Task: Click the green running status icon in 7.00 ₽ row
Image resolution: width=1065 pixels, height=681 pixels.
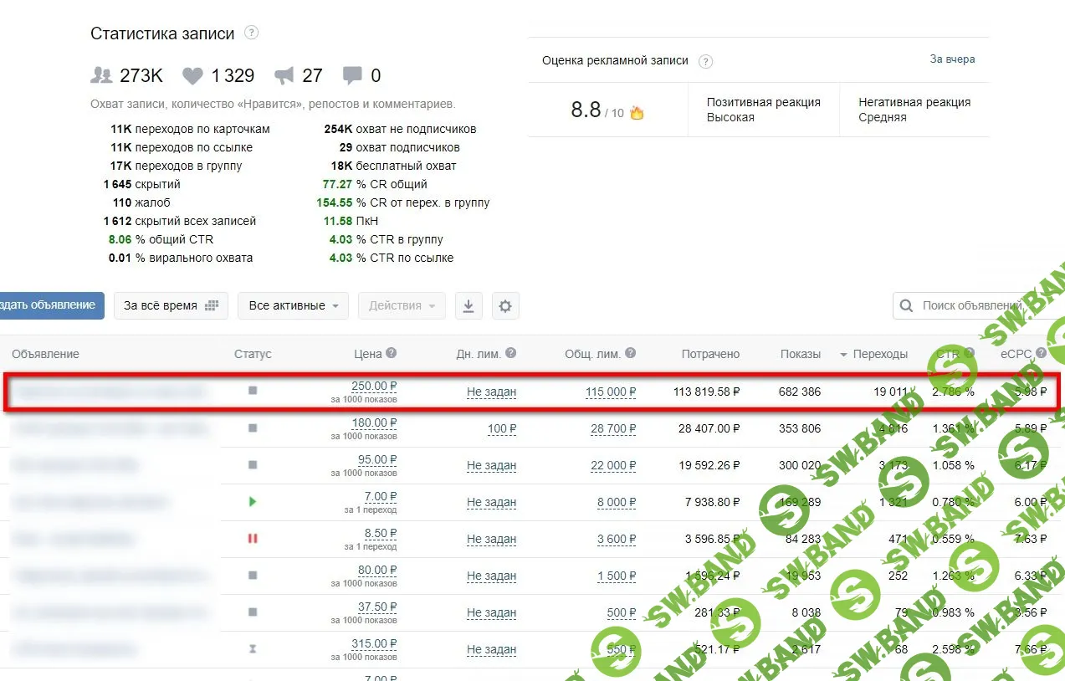Action: point(253,501)
